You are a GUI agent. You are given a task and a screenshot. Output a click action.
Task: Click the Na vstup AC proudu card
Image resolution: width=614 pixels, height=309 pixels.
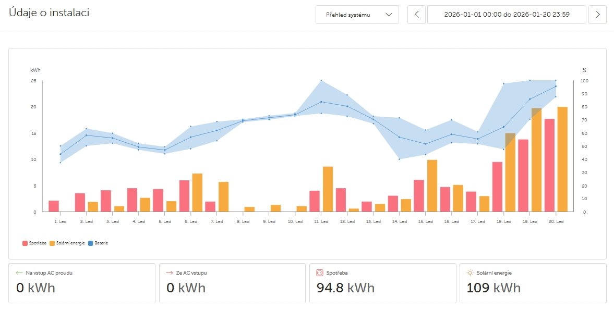(x=82, y=283)
